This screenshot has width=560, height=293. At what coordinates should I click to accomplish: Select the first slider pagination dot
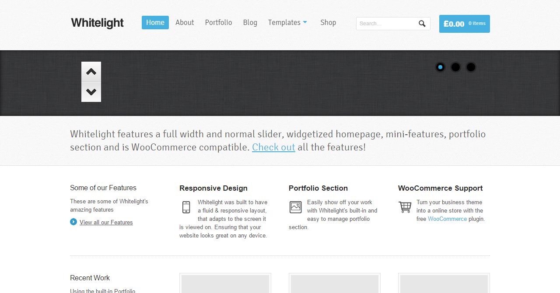coord(440,67)
